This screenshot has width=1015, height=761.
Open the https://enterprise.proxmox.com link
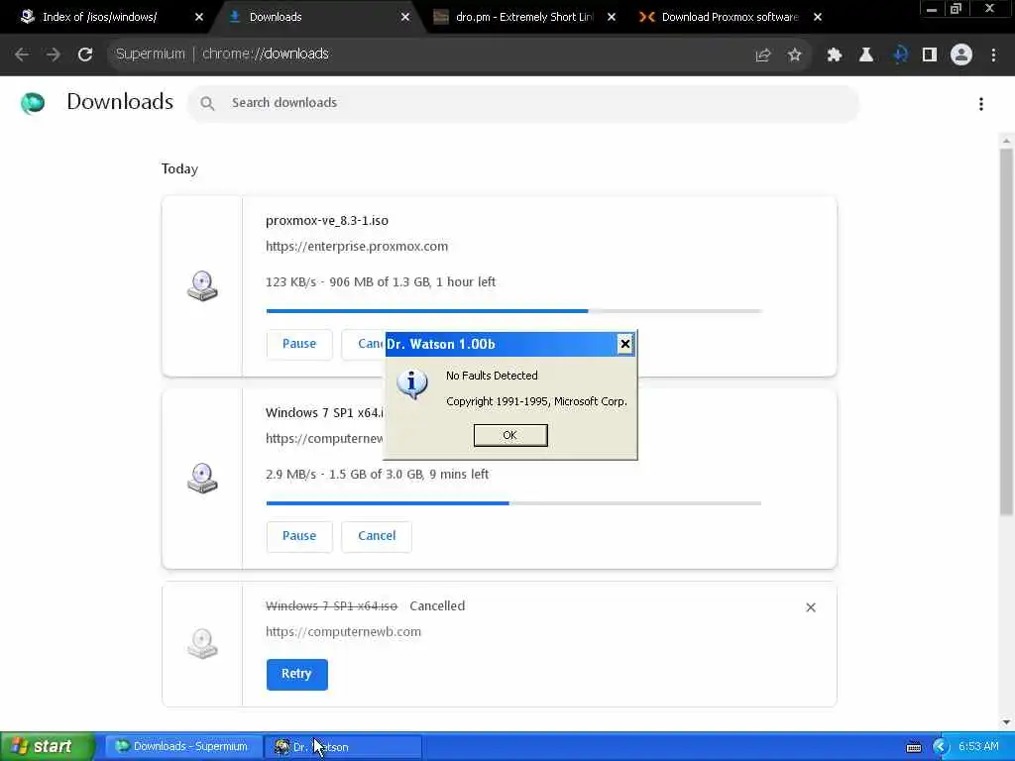pos(357,246)
